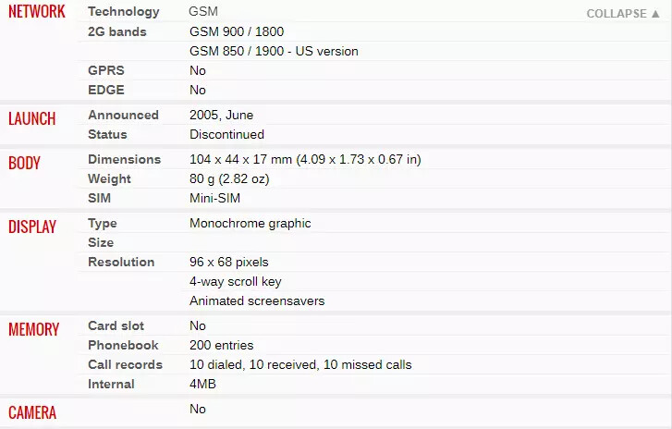Screen dimensions: 672x429
Task: Open the NETWORK section heading
Action: [x=37, y=12]
